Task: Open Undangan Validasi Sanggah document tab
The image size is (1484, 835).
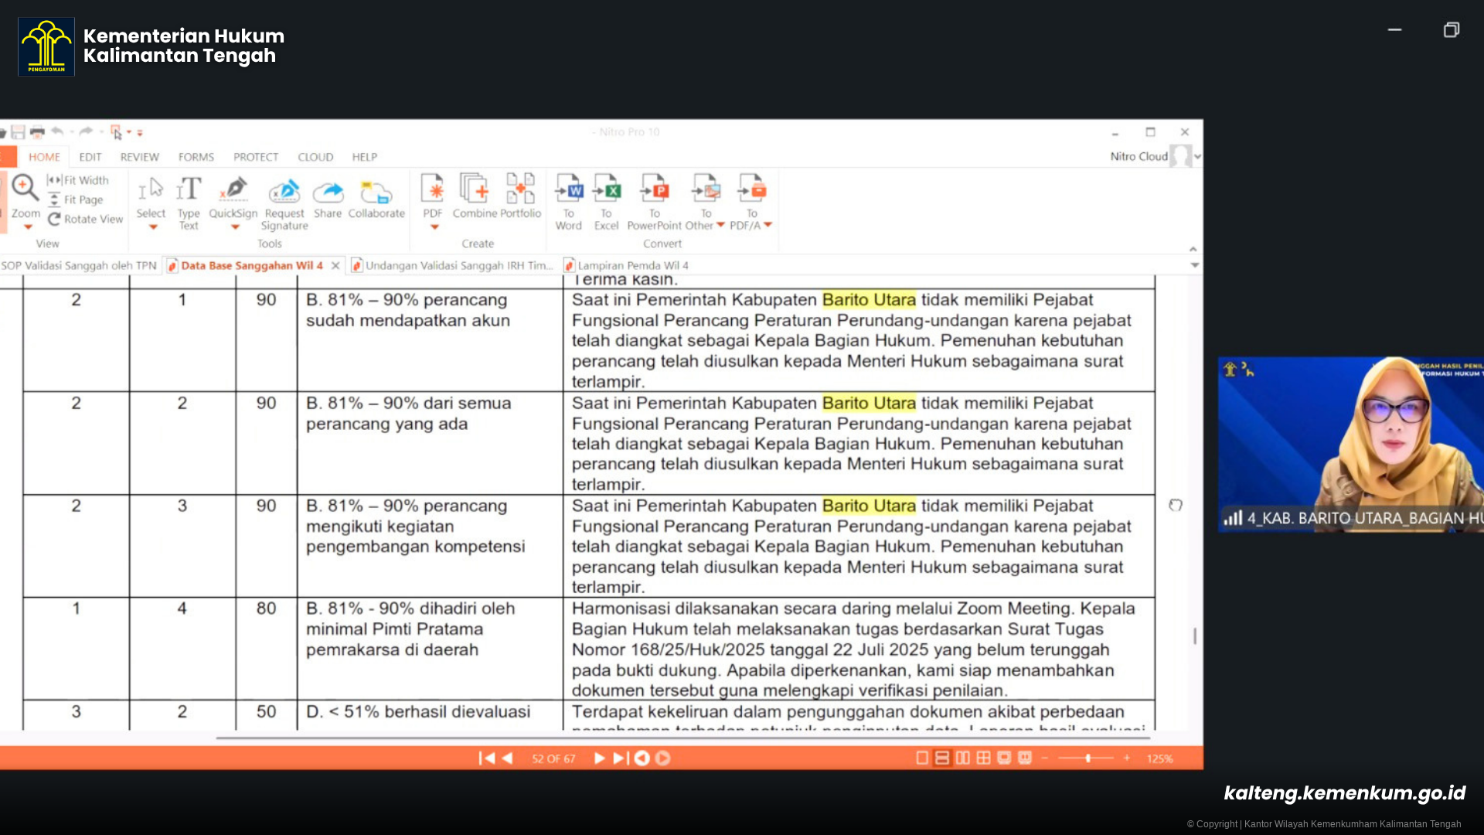Action: coord(453,265)
